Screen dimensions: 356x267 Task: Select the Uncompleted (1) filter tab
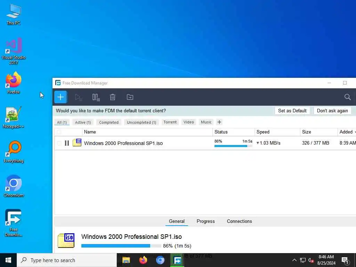141,122
